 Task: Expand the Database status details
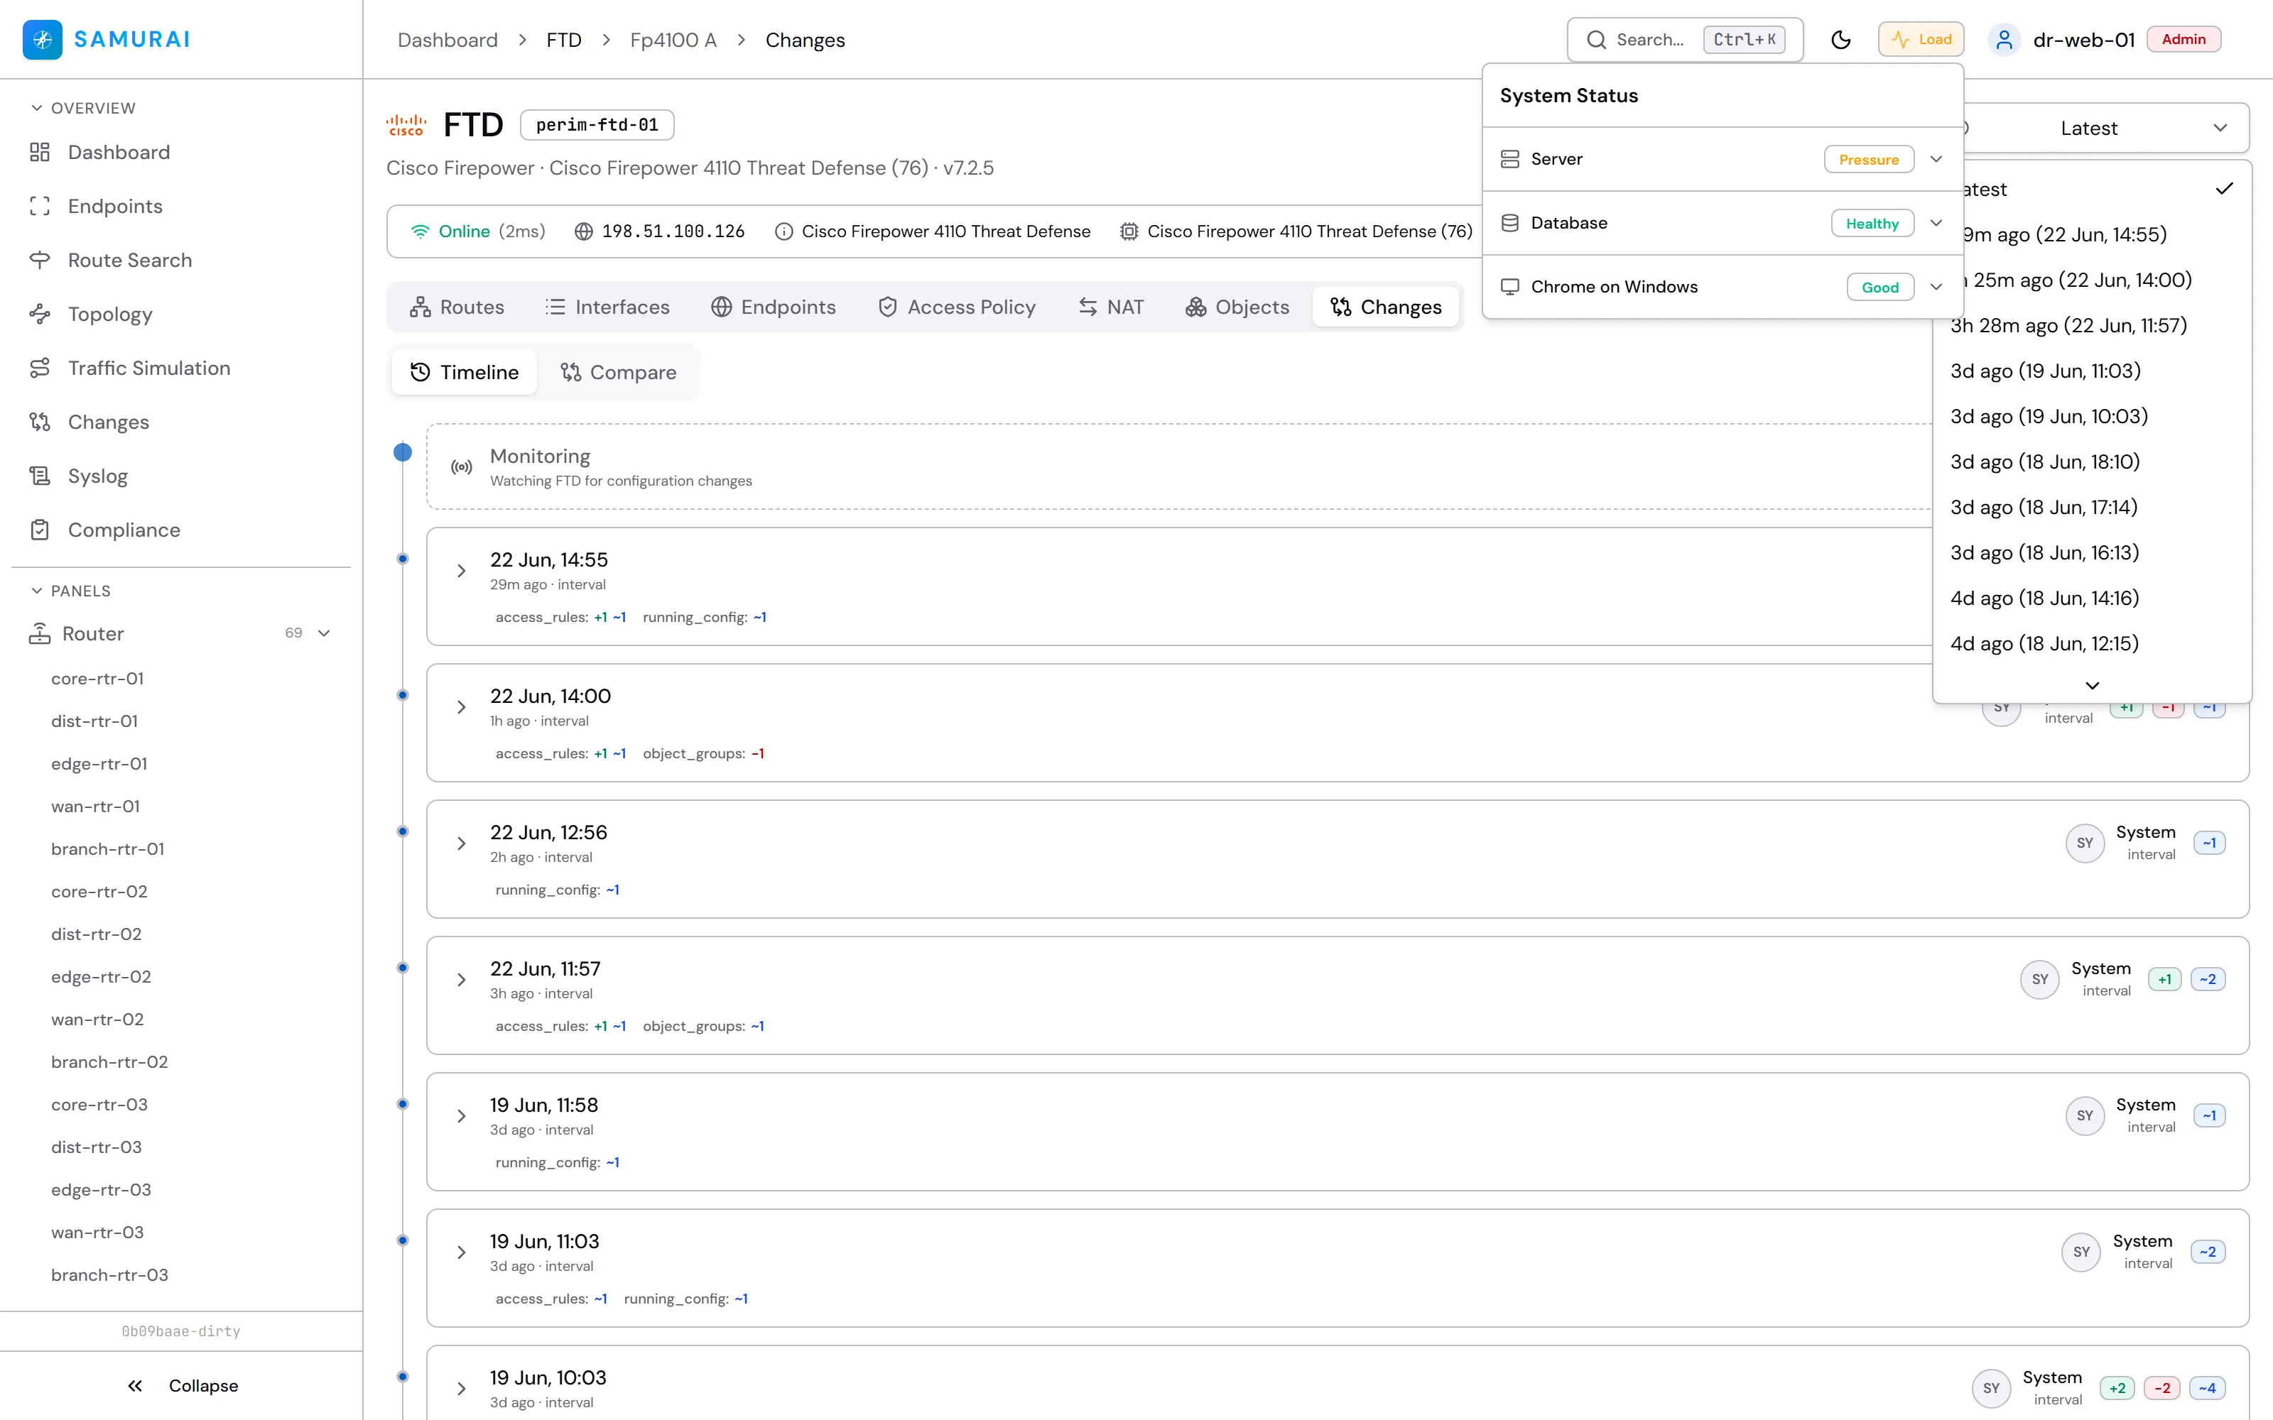(x=1936, y=224)
